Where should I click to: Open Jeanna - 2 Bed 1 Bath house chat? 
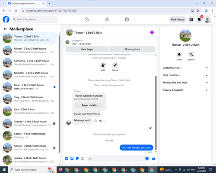(29, 160)
